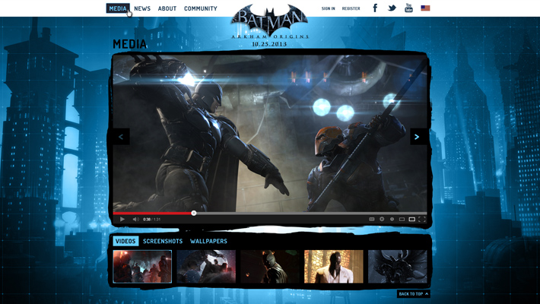Open the COMMUNITY navigation item
Screen dimensions: 540x304
[201, 8]
